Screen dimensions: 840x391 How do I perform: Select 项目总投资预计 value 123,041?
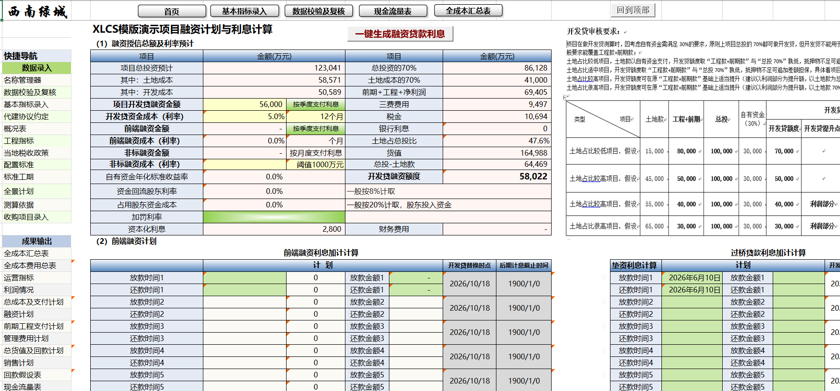pos(274,68)
